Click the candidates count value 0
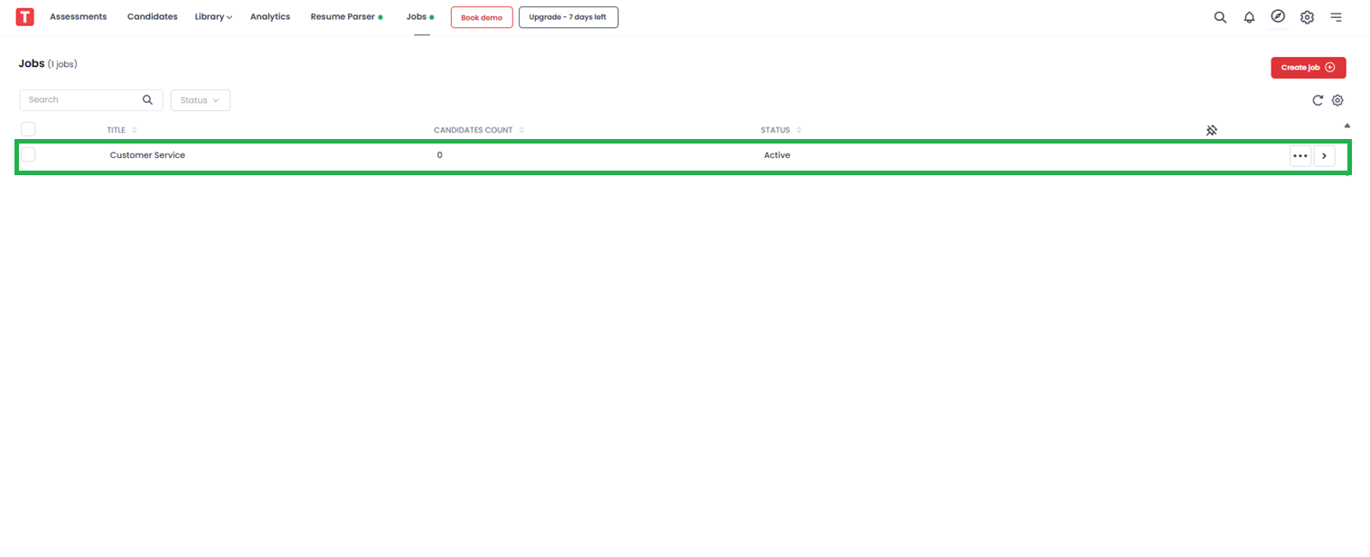The height and width of the screenshot is (557, 1370). (440, 155)
